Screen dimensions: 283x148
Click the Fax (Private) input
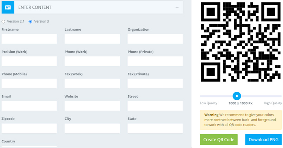[x=155, y=83]
